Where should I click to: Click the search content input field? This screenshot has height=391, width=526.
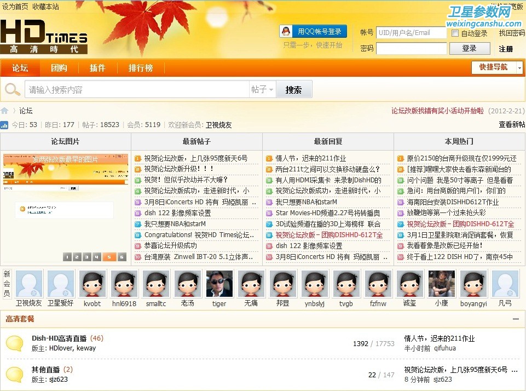pyautogui.click(x=137, y=90)
